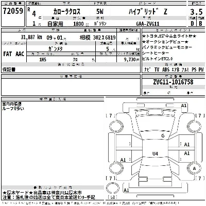
Task: Select the inspector note ルーフU多い
Action: pyautogui.click(x=13, y=109)
